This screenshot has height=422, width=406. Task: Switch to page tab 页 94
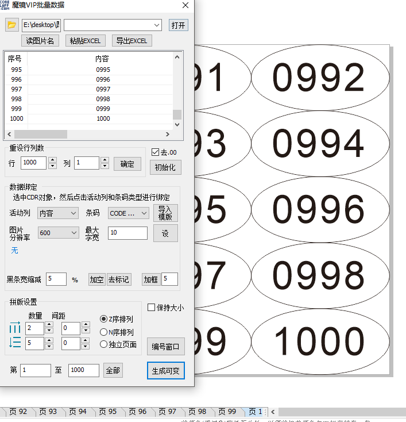[78, 412]
